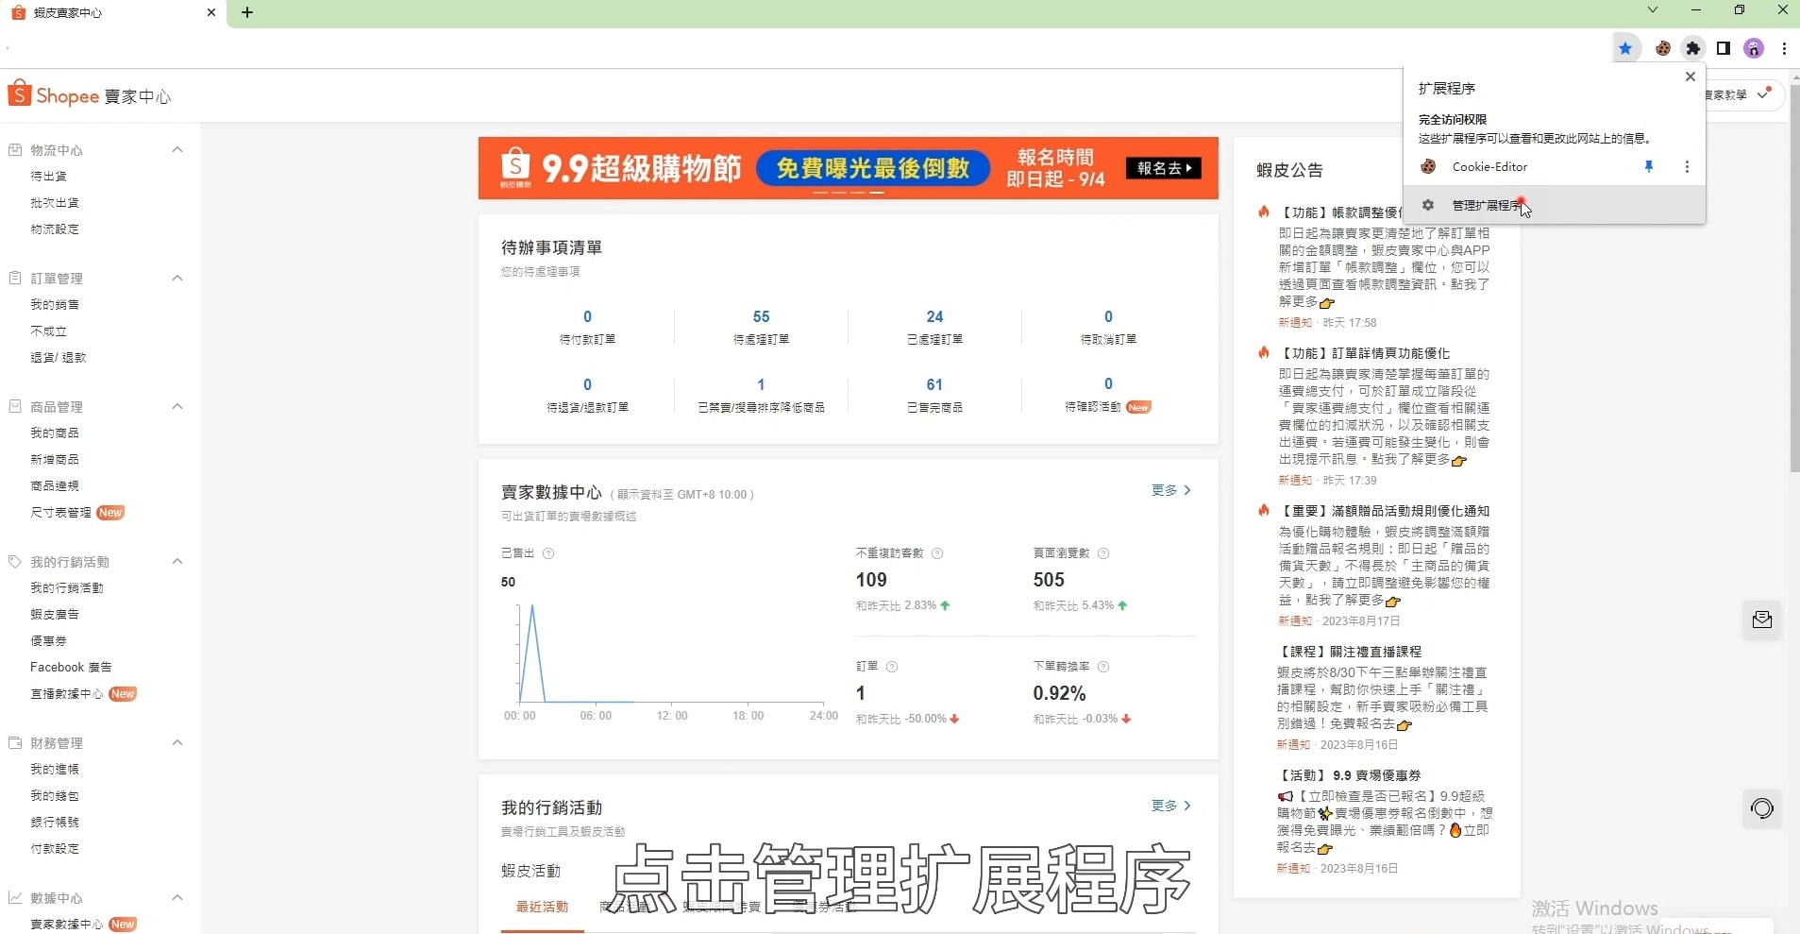Click the help icon next to 不重複訪客數
1800x934 pixels.
click(937, 553)
